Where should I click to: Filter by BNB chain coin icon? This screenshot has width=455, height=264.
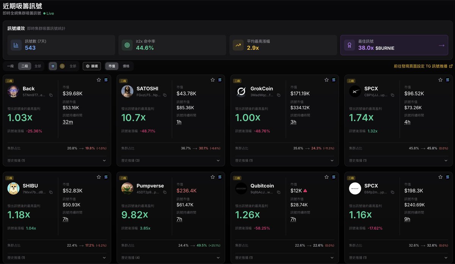click(x=62, y=66)
